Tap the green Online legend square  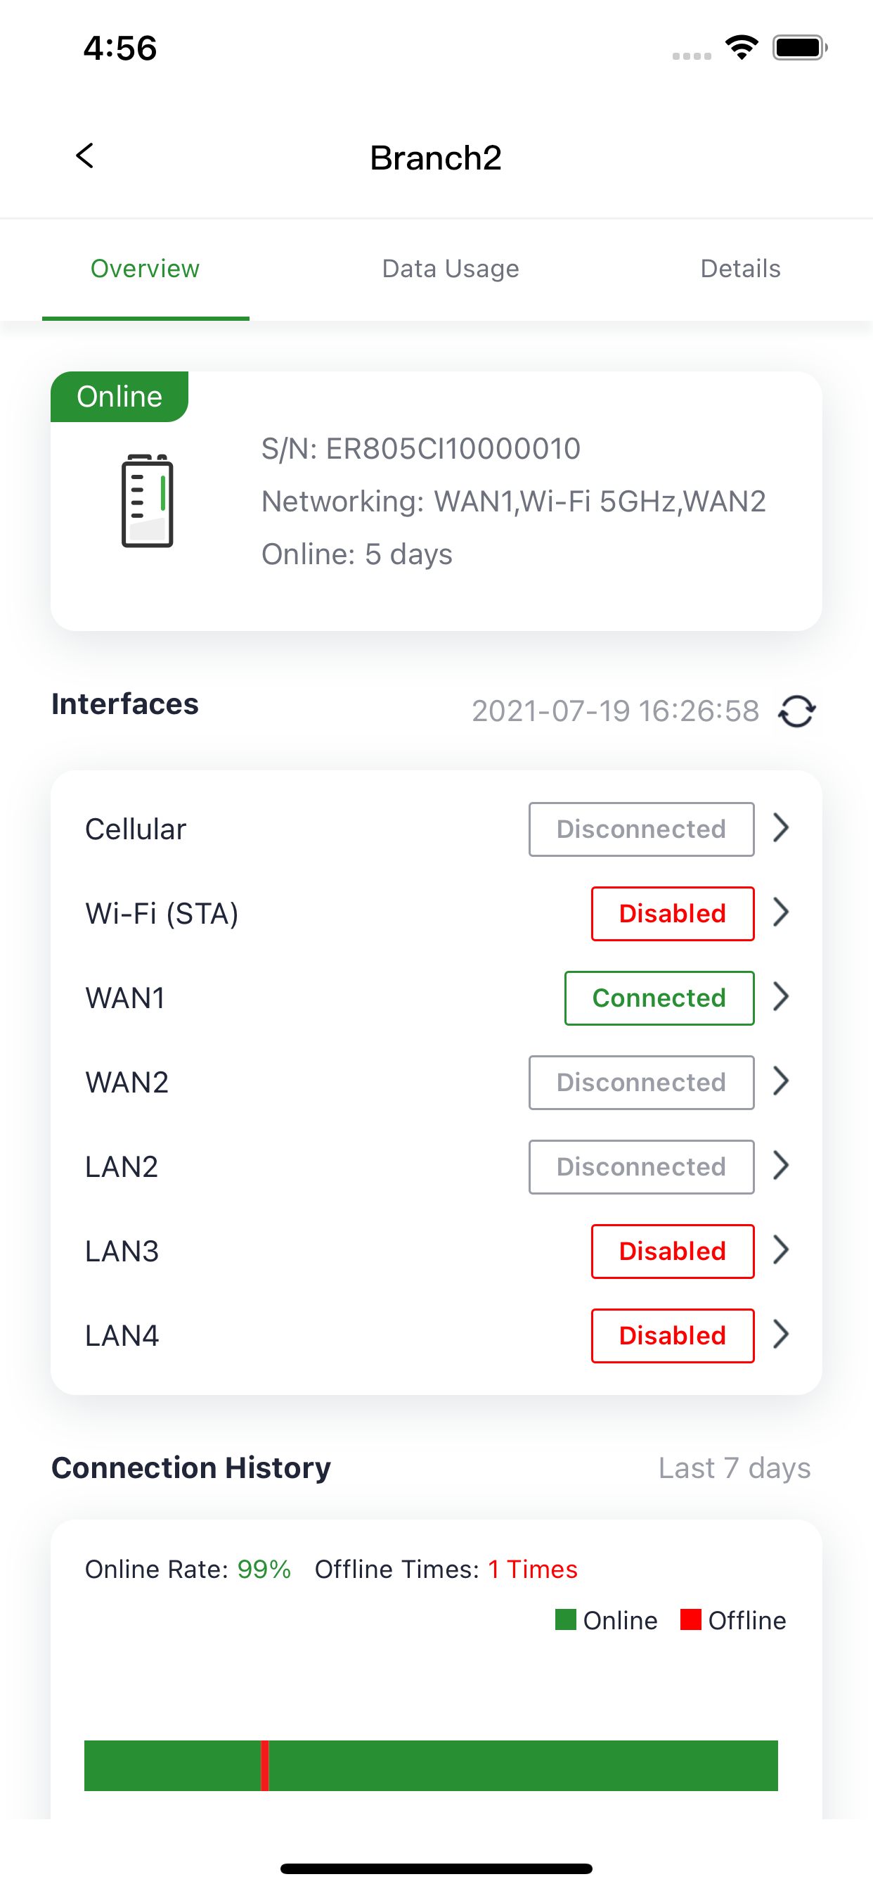pyautogui.click(x=566, y=1619)
